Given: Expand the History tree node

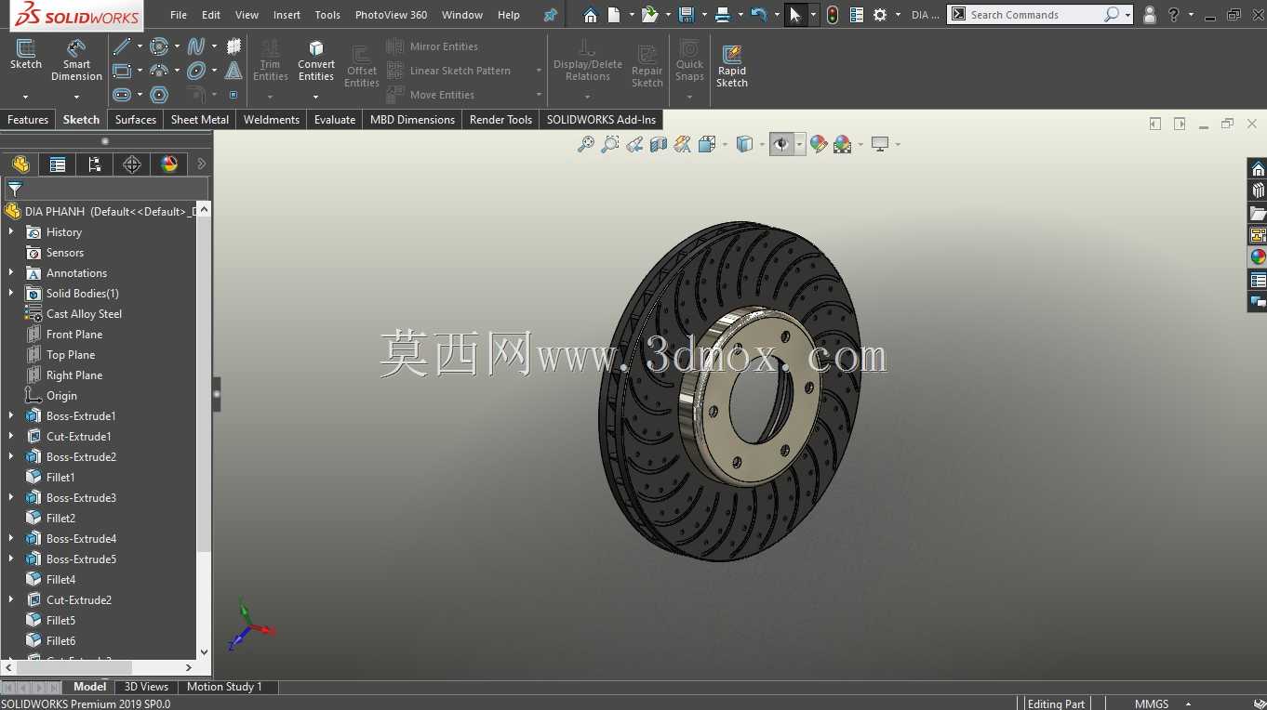Looking at the screenshot, I should tap(11, 231).
